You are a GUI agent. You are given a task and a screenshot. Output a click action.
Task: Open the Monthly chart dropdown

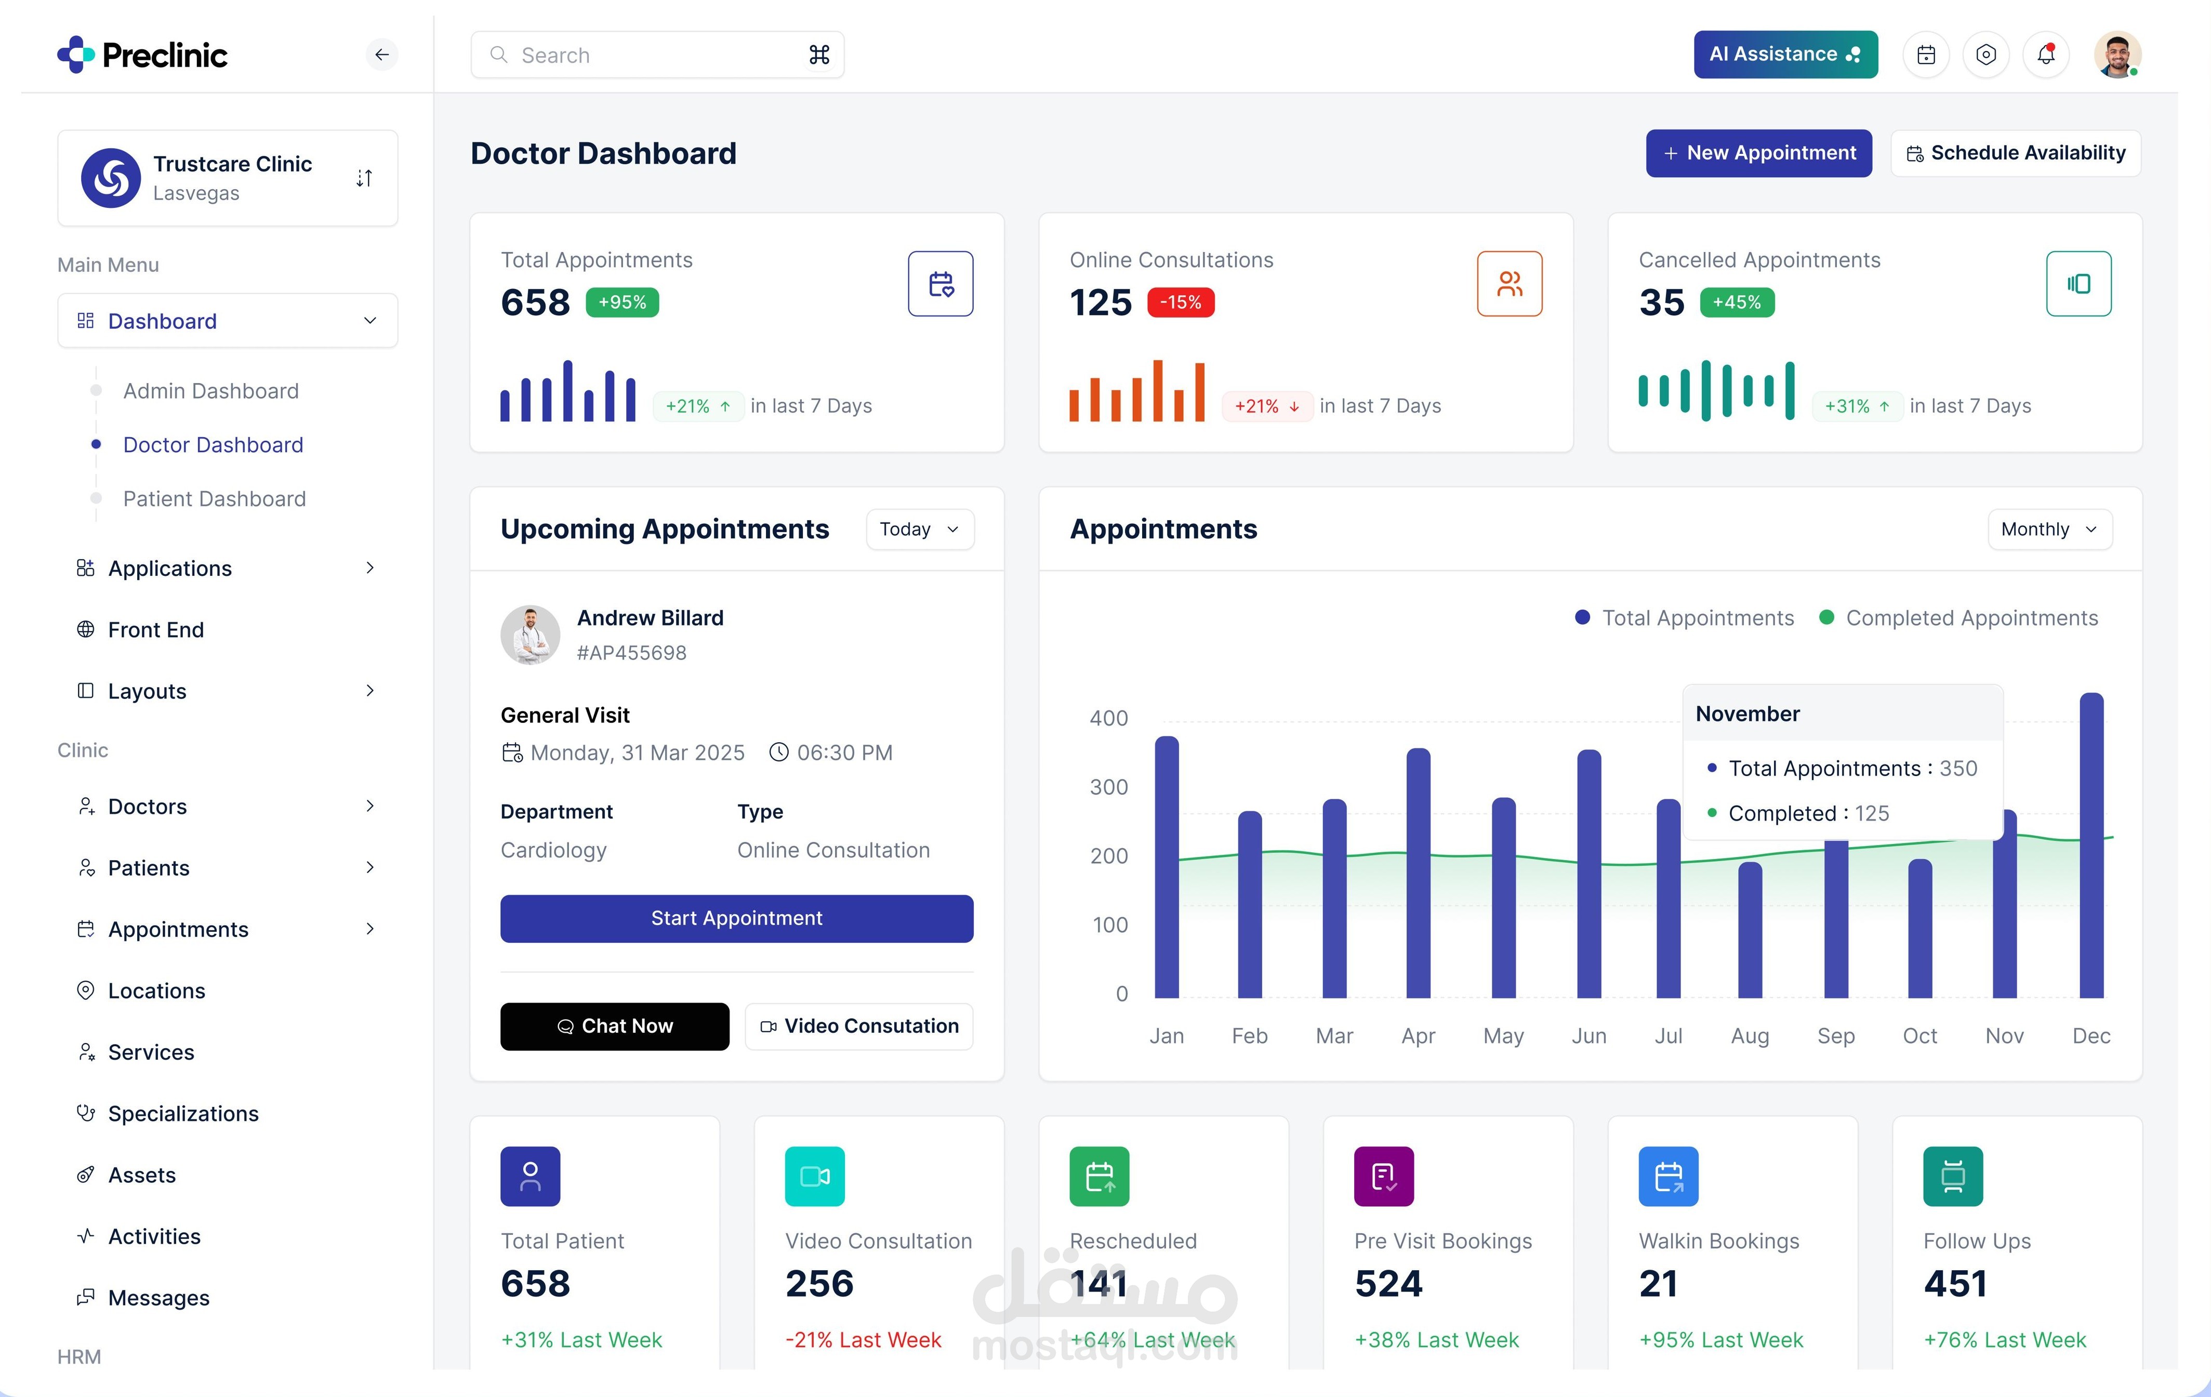pos(2049,529)
